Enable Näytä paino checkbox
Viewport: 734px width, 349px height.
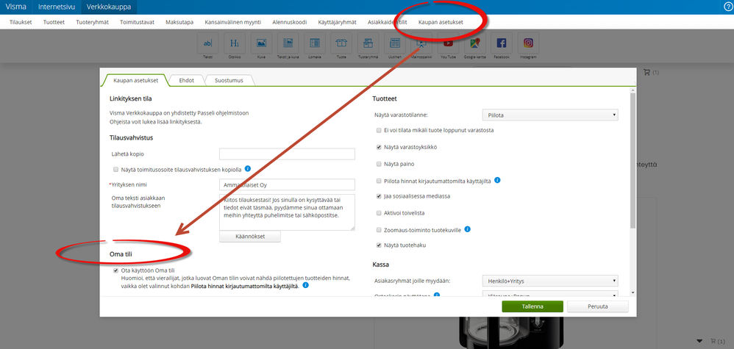point(379,164)
